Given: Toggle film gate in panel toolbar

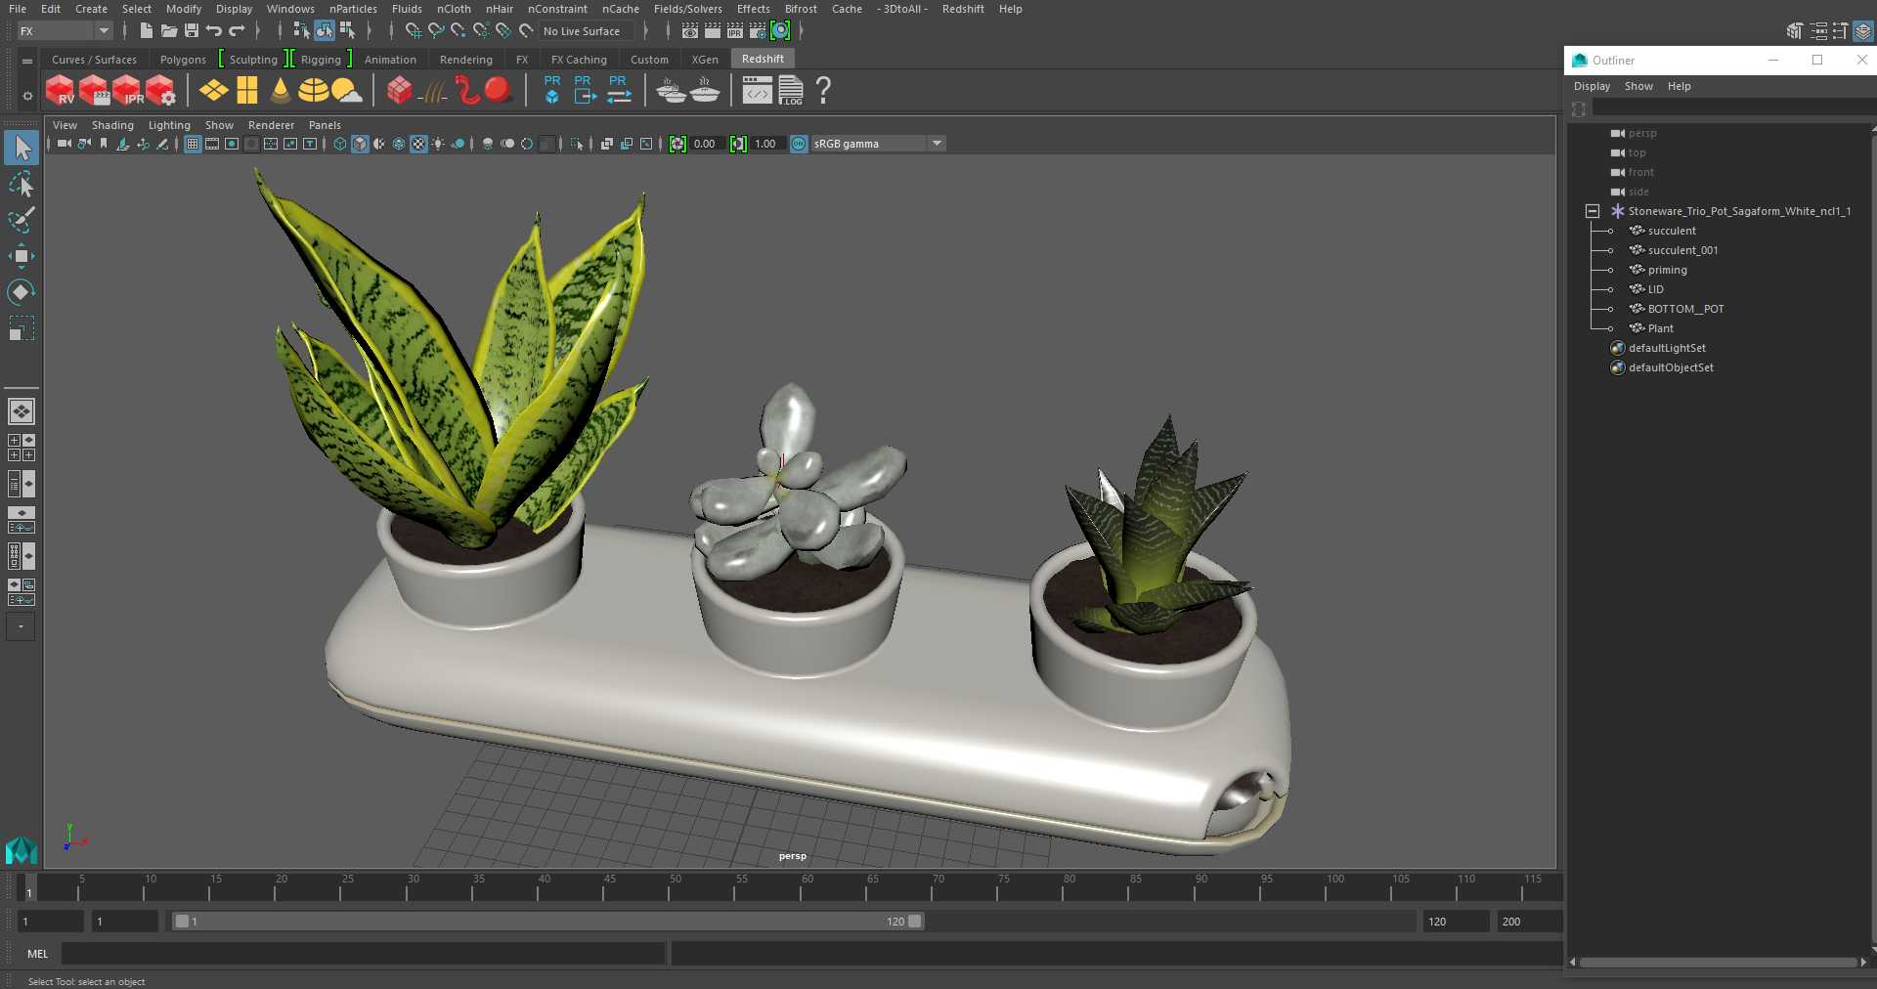Looking at the screenshot, I should [x=212, y=144].
